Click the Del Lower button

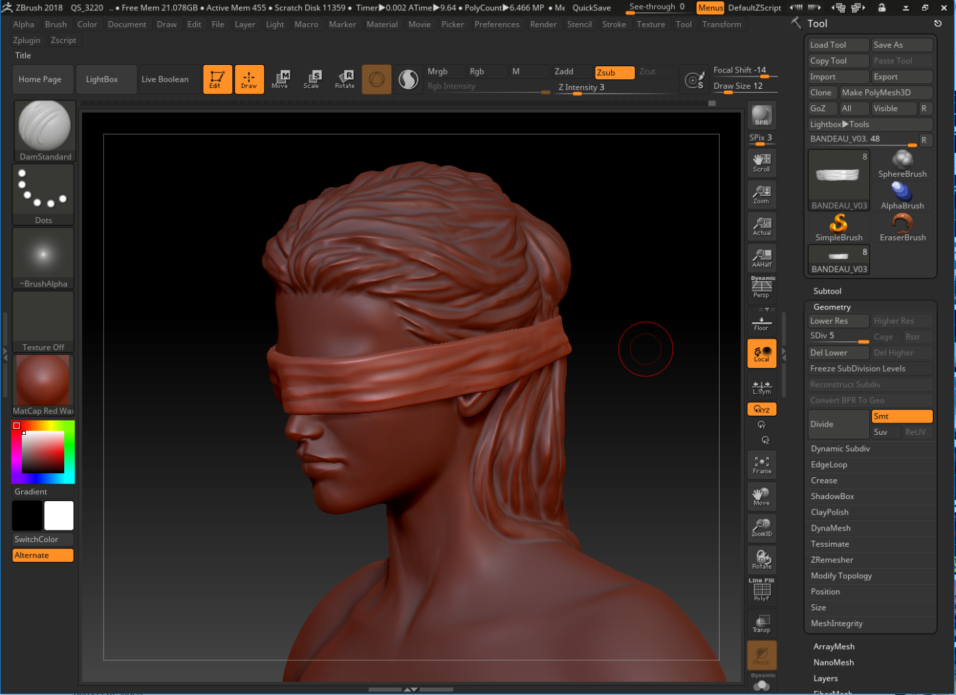[839, 353]
